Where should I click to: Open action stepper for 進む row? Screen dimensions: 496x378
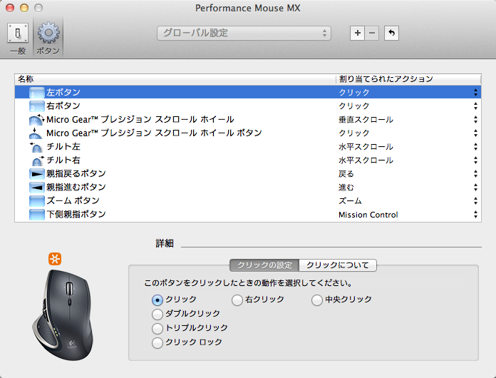[475, 188]
